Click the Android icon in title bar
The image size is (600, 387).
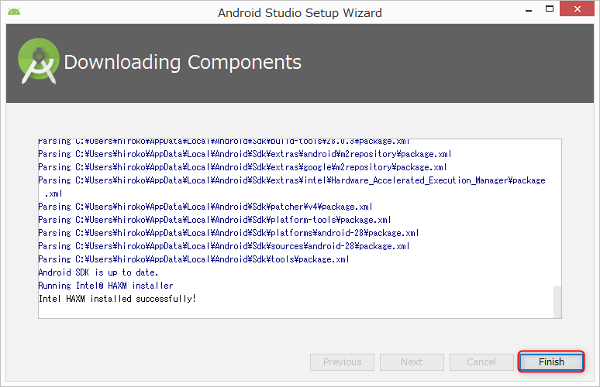click(x=14, y=12)
